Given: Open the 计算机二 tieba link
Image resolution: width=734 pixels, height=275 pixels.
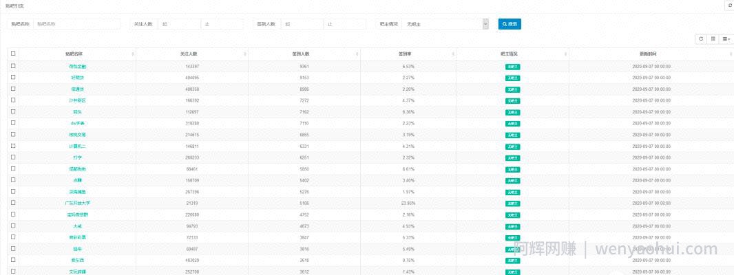Looking at the screenshot, I should tap(77, 146).
